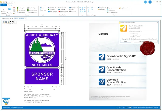Image resolution: width=162 pixels, height=111 pixels.
Task: Place a Symbol
Action: tap(110, 8)
